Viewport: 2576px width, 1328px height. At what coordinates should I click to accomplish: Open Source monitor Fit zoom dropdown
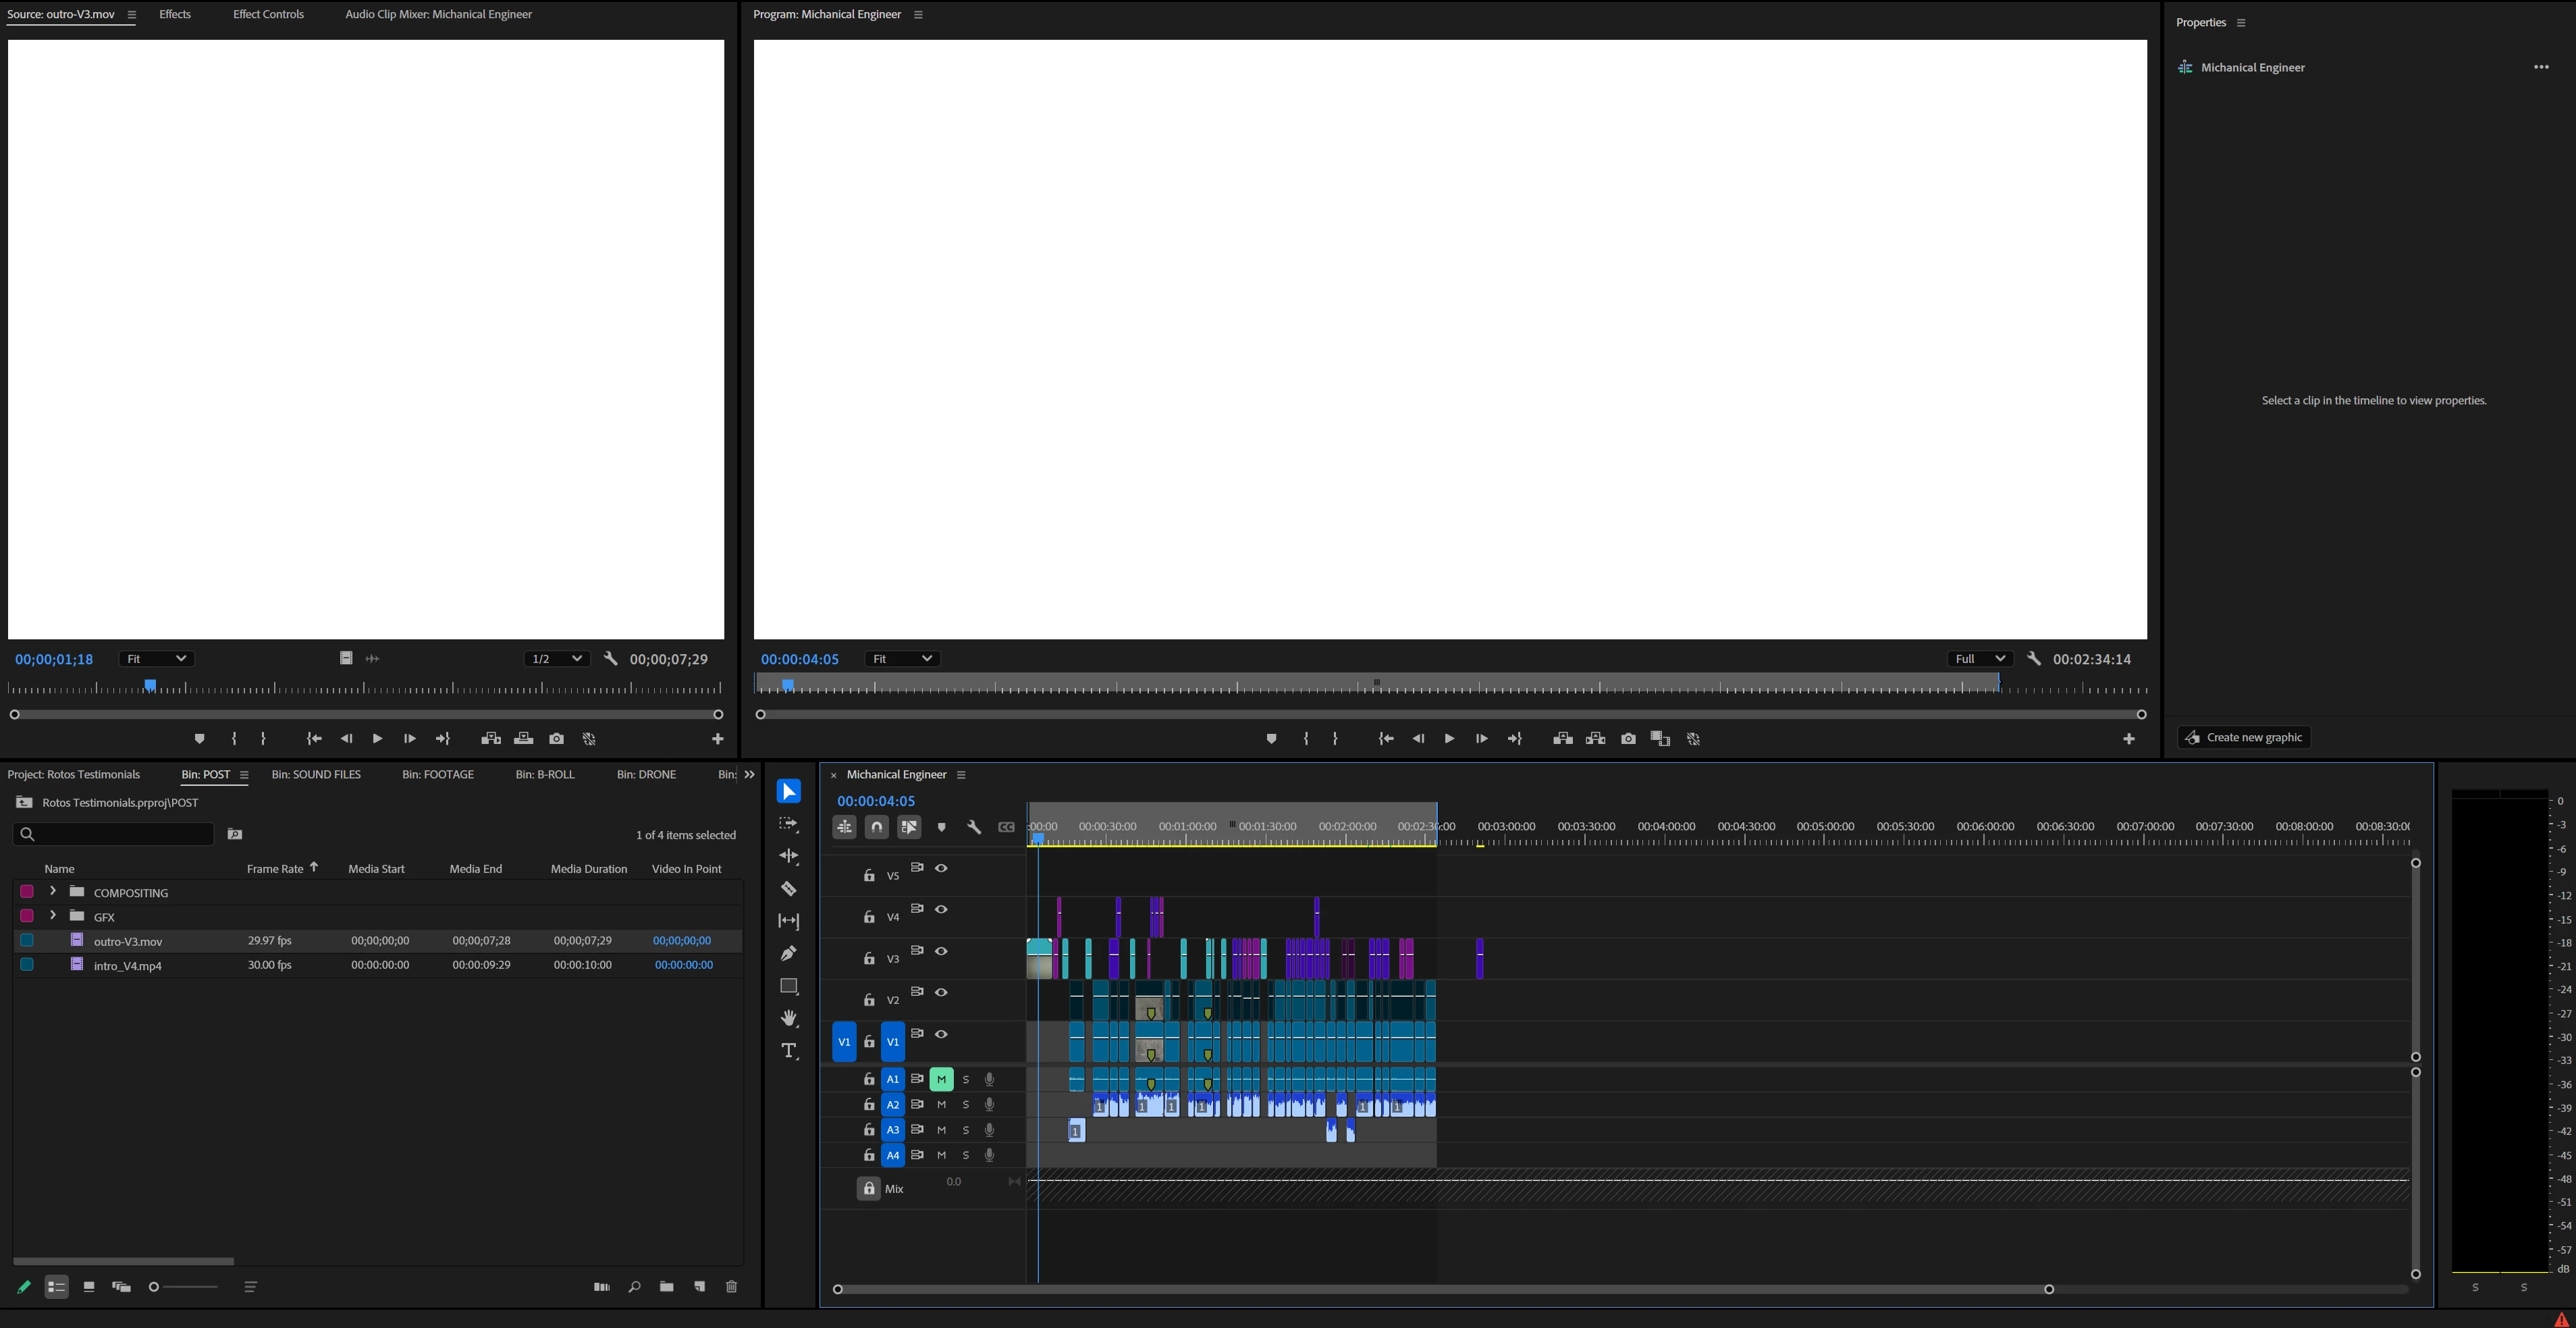tap(156, 659)
